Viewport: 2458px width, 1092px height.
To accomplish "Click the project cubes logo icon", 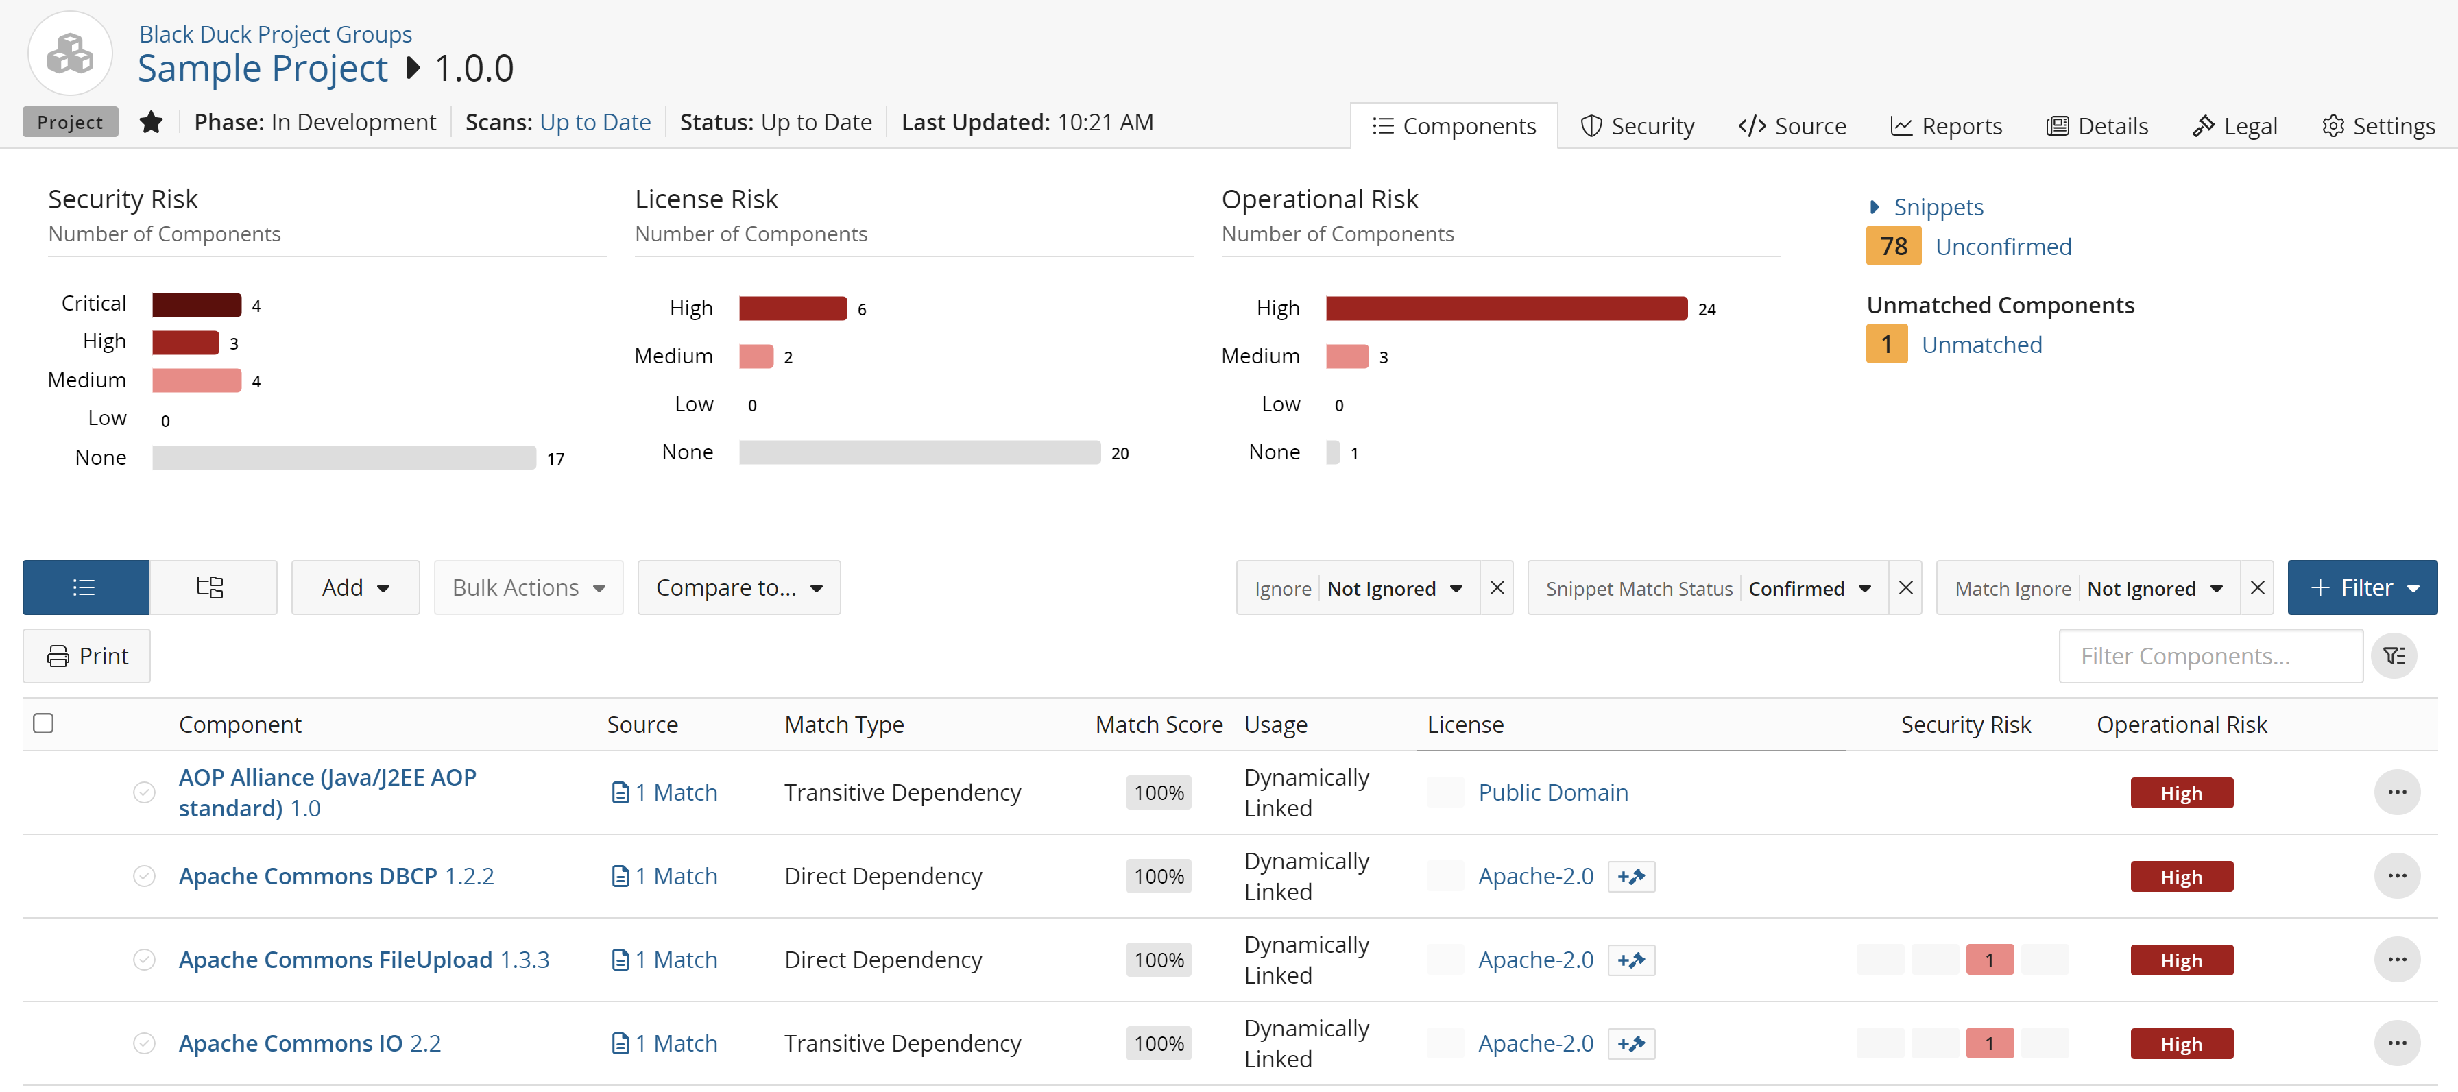I will click(71, 53).
